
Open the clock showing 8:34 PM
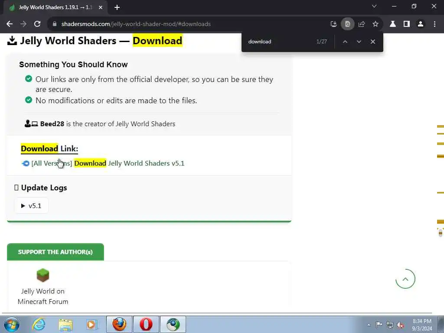click(422, 324)
